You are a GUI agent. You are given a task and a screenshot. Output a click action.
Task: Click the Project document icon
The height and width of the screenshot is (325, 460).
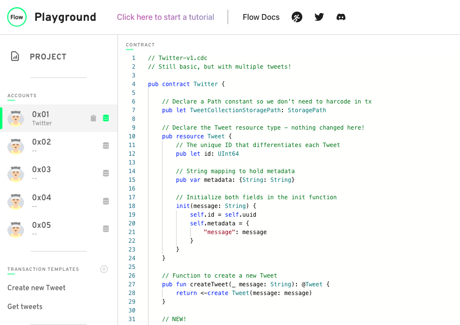(x=15, y=56)
